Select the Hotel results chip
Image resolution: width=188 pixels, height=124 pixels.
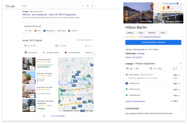point(29,31)
